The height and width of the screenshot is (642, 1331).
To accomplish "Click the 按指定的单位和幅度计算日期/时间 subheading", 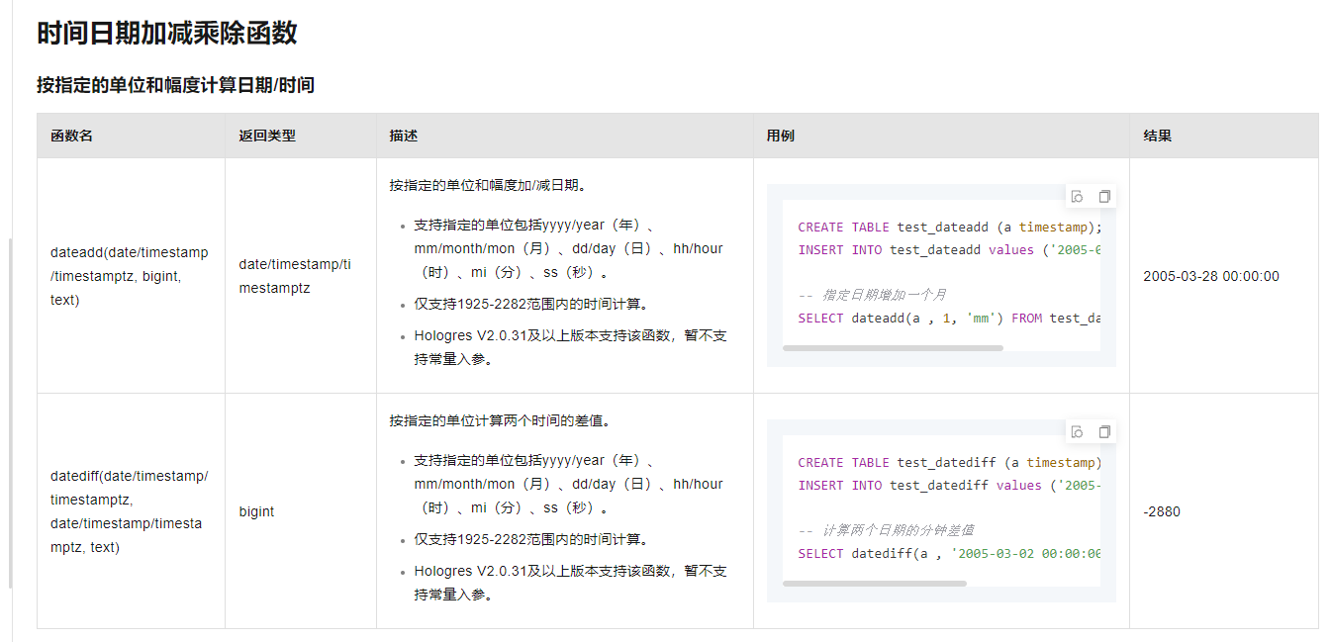I will tap(175, 85).
